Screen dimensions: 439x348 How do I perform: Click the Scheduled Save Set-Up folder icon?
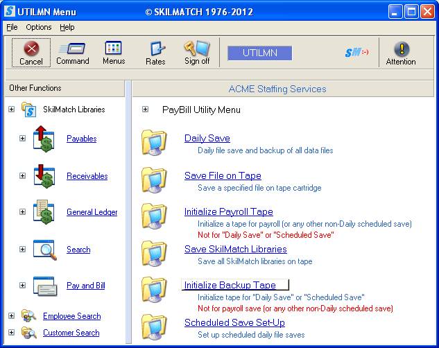(154, 327)
